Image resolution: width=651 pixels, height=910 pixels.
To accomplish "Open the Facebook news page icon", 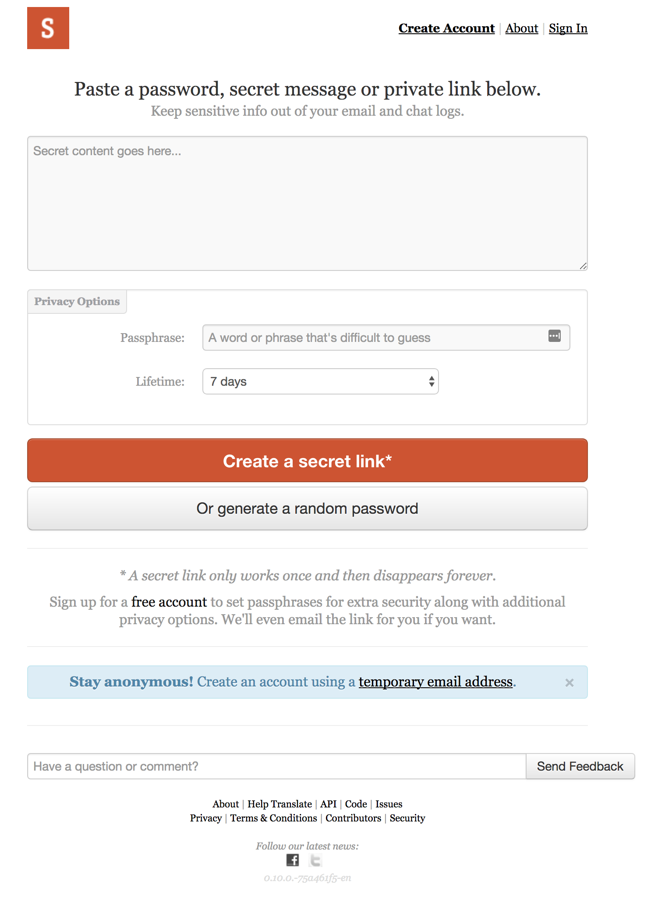I will click(x=293, y=860).
